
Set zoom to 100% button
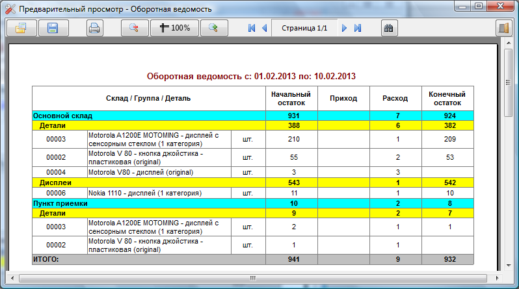[174, 28]
